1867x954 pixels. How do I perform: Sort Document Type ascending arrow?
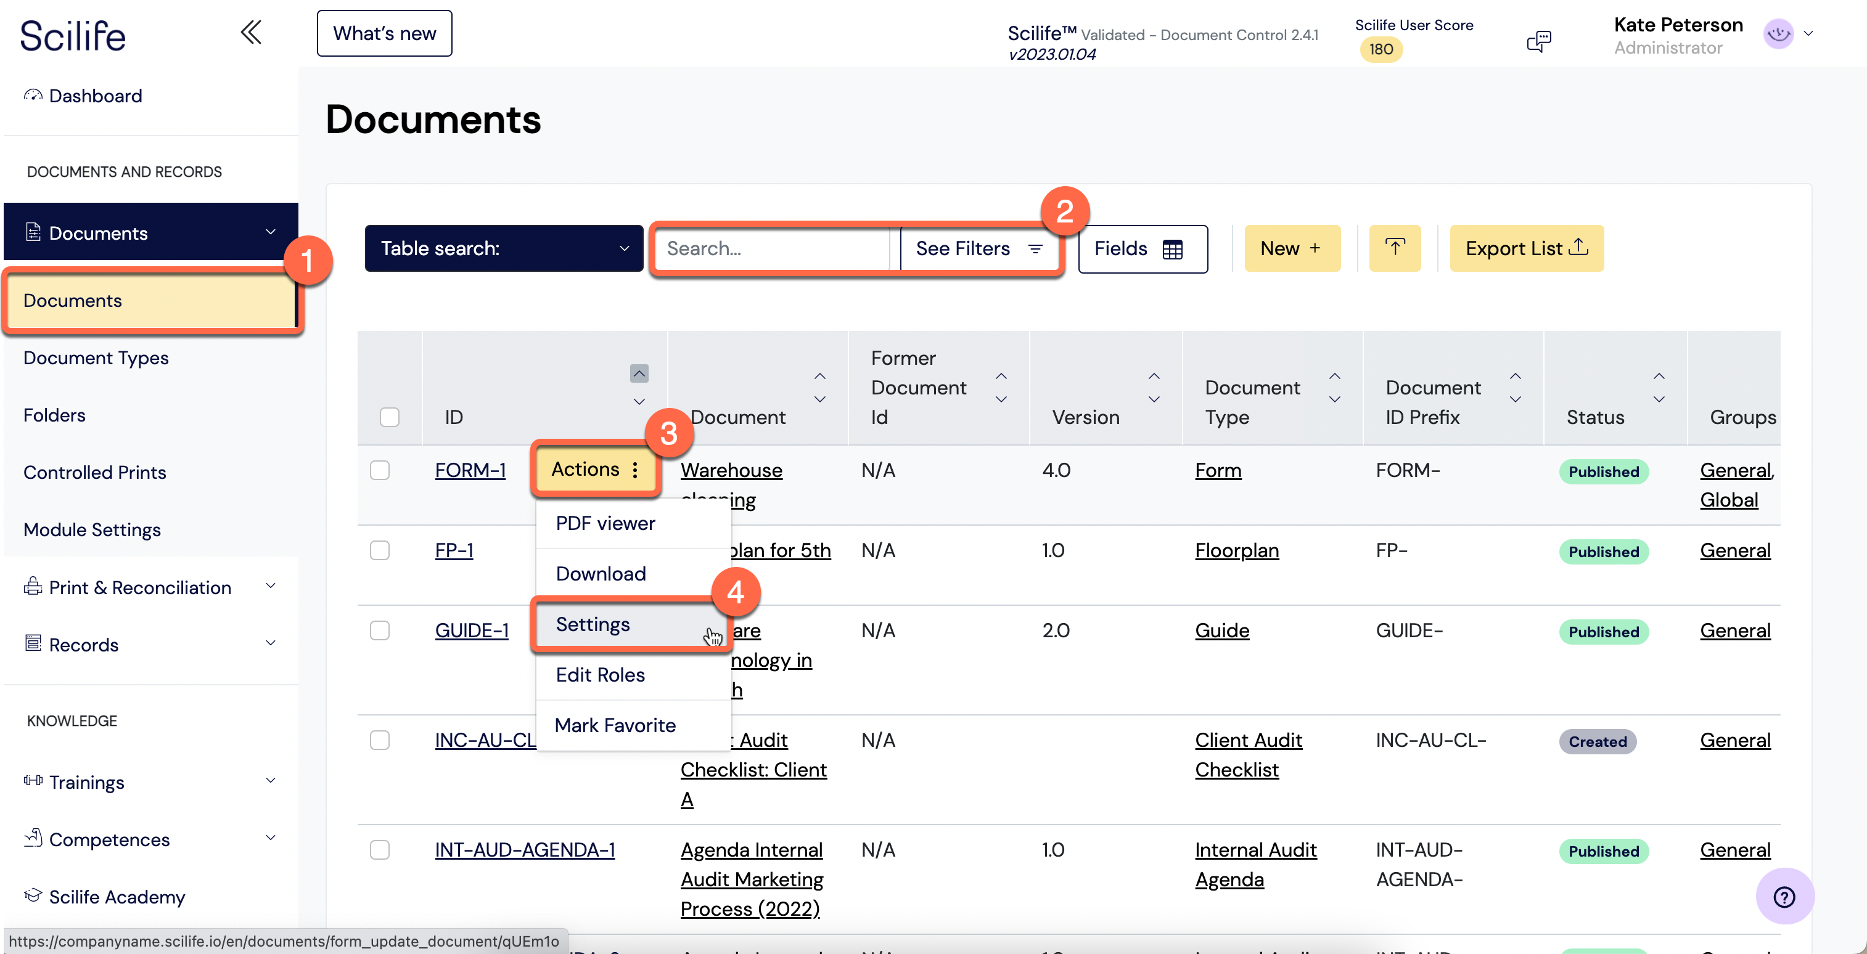pos(1334,377)
